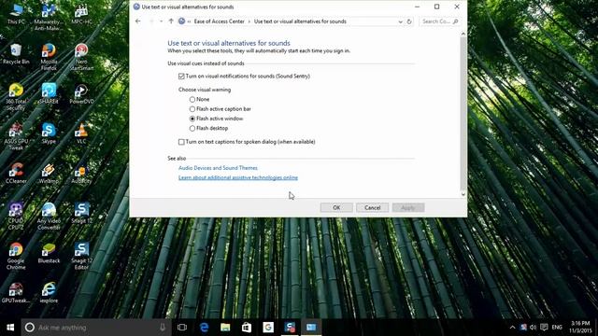The image size is (598, 336).
Task: Open the taskbar clock and date
Action: (580, 328)
